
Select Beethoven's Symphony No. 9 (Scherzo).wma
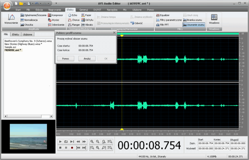[x=28, y=41]
